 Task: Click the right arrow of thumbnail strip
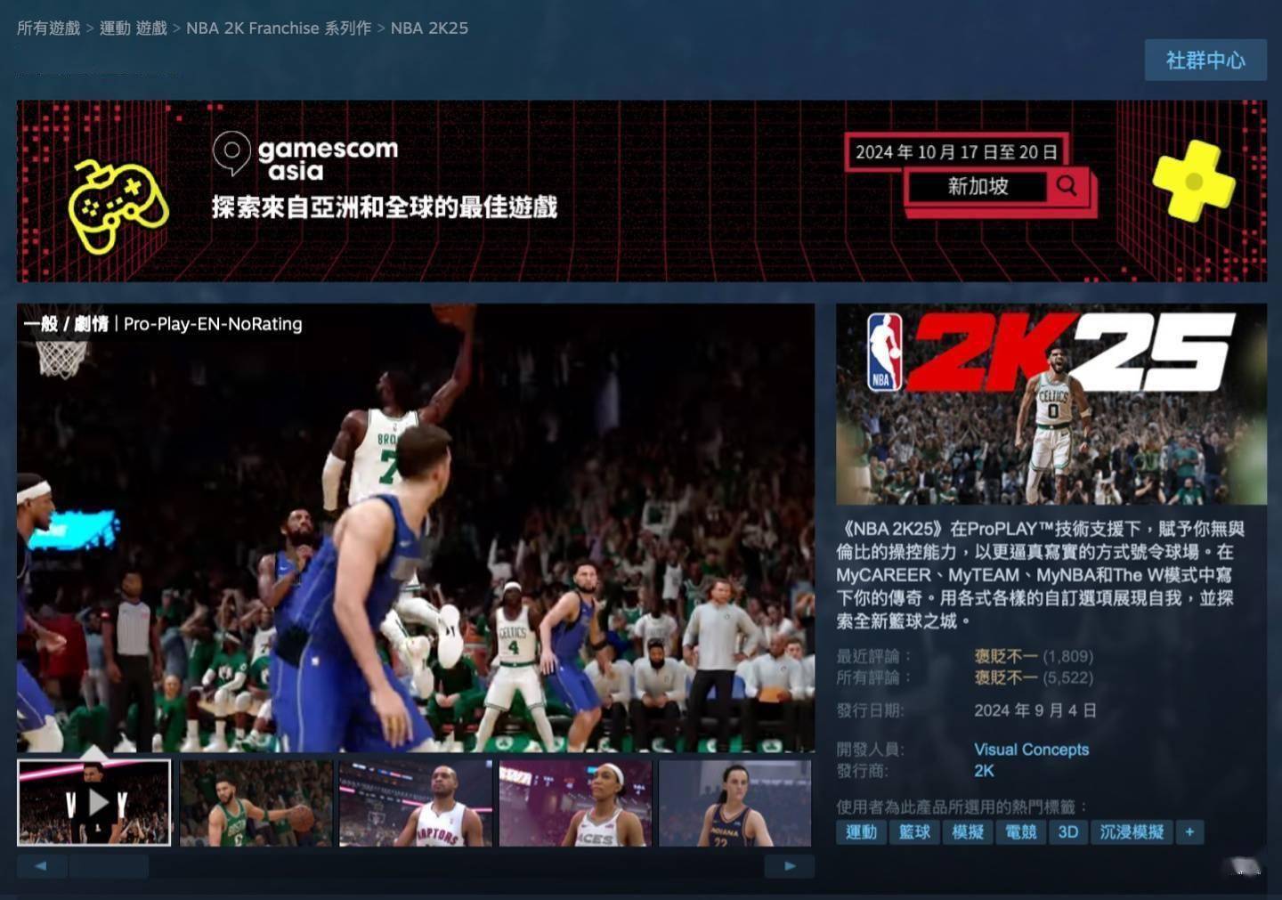click(x=790, y=865)
